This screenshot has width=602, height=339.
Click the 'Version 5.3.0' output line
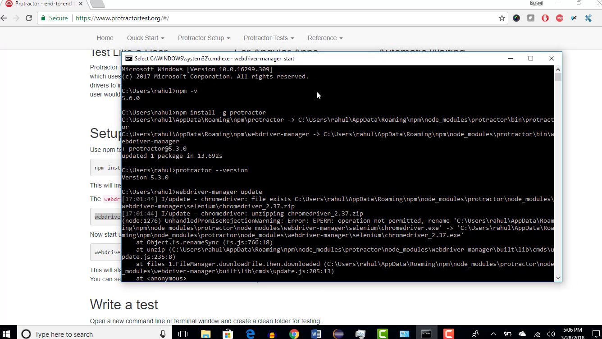(145, 178)
